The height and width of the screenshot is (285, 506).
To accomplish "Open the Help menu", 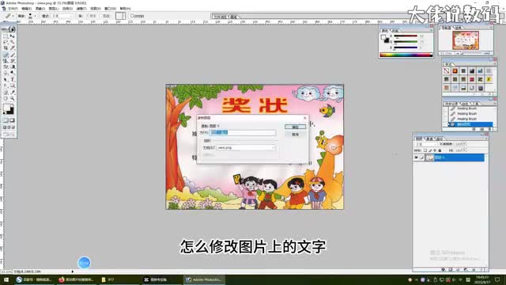I will [x=125, y=9].
